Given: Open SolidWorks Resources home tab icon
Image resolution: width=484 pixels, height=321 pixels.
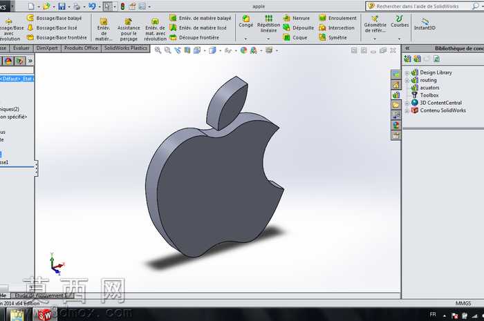Looking at the screenshot, I should [x=396, y=84].
